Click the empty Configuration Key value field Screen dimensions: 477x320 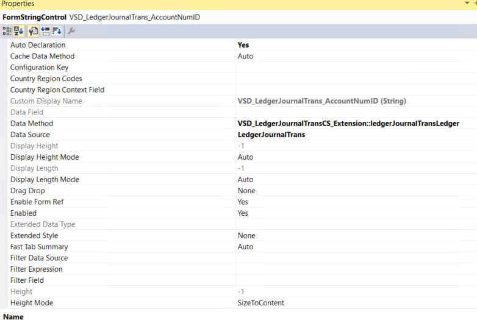[356, 68]
